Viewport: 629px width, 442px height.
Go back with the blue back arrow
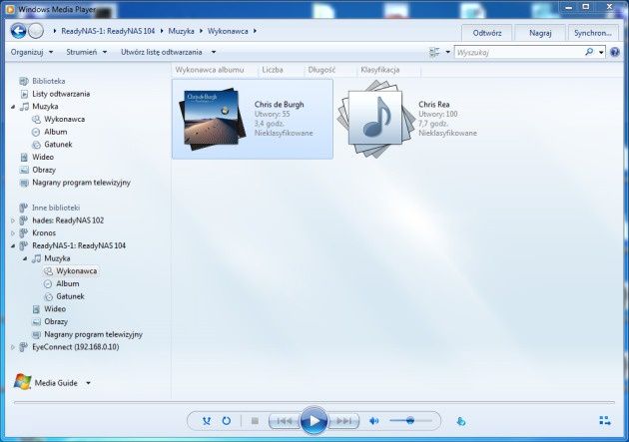tap(18, 31)
